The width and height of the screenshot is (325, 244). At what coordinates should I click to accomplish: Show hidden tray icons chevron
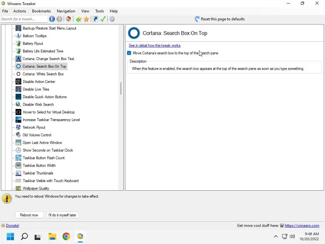coord(276,236)
